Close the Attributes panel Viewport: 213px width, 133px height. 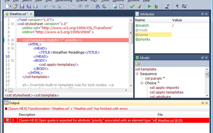(206, 14)
